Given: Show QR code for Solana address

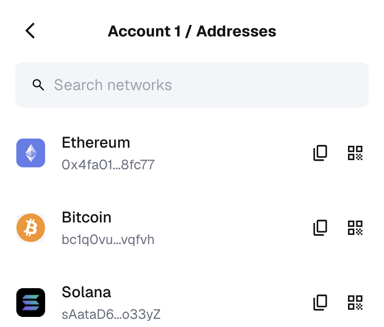Looking at the screenshot, I should [x=355, y=302].
